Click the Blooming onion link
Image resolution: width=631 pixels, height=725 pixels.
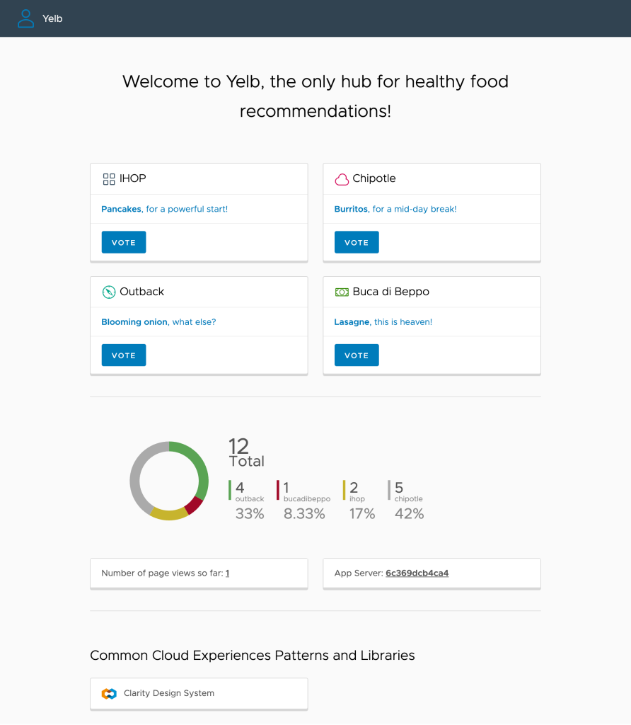click(134, 321)
